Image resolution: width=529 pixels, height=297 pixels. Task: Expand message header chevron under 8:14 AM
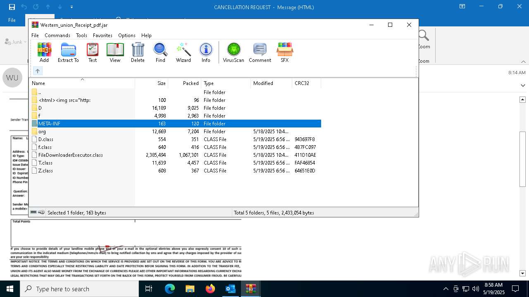[x=523, y=85]
